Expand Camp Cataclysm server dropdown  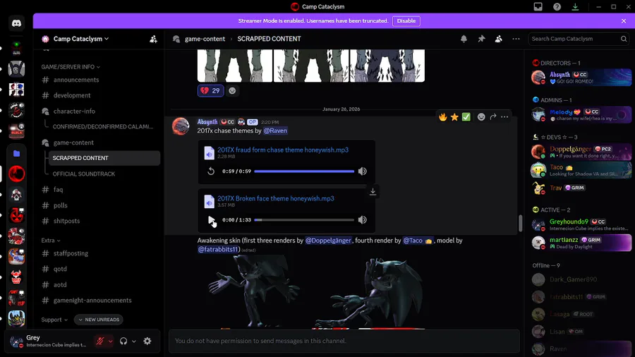[81, 39]
